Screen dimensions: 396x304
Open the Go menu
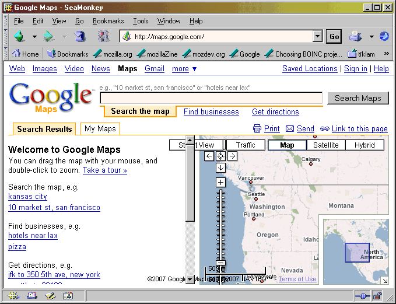click(79, 21)
